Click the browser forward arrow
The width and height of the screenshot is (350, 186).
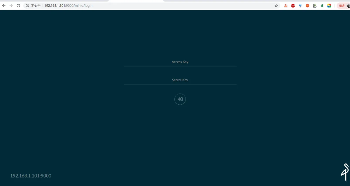[11, 6]
